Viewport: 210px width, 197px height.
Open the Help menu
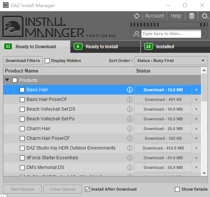click(x=176, y=16)
